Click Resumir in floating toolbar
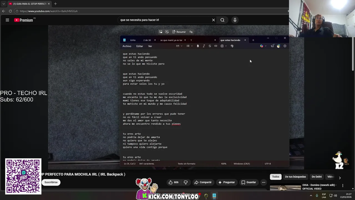The width and height of the screenshot is (355, 200). point(179,32)
